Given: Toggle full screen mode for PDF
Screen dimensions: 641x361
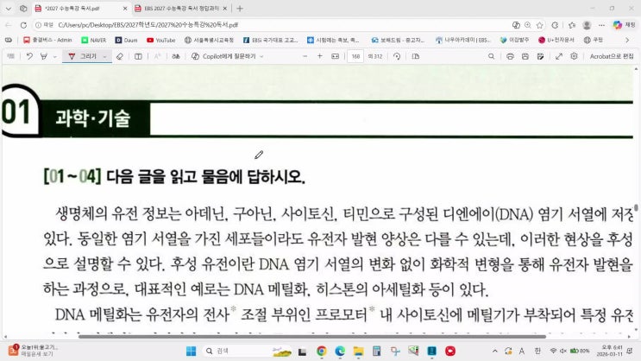Looking at the screenshot, I should 558,56.
